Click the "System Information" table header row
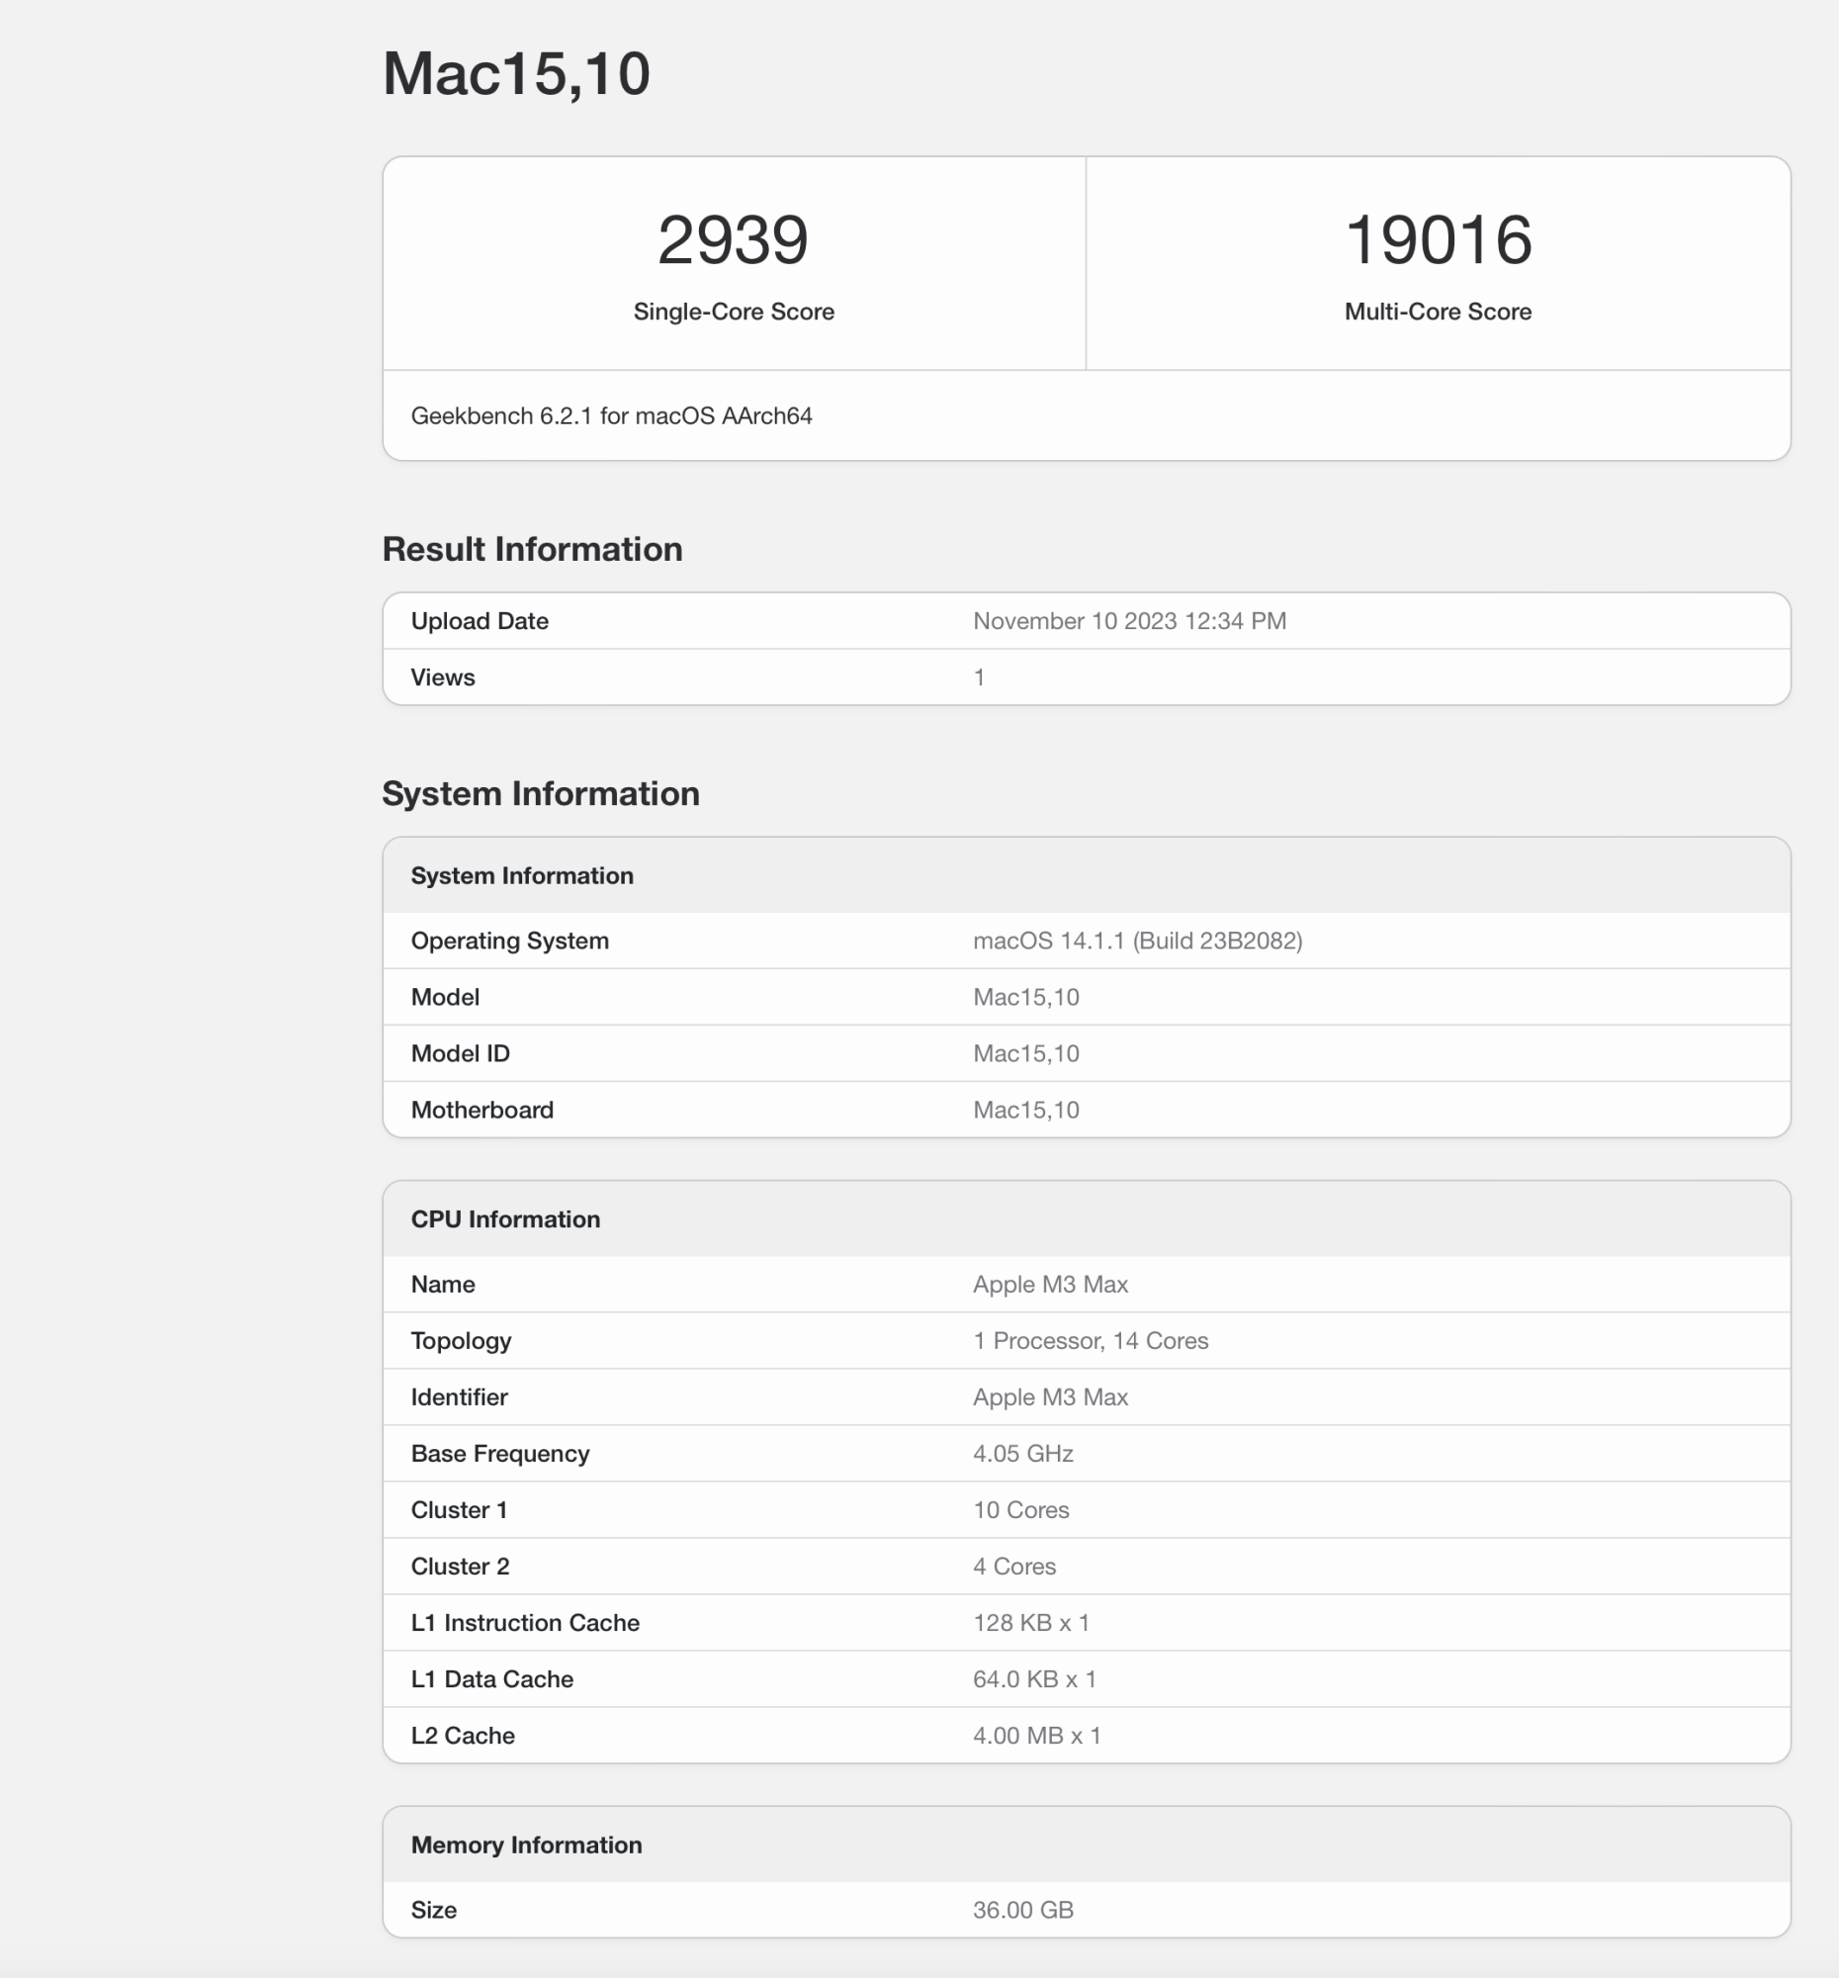 pyautogui.click(x=1086, y=875)
